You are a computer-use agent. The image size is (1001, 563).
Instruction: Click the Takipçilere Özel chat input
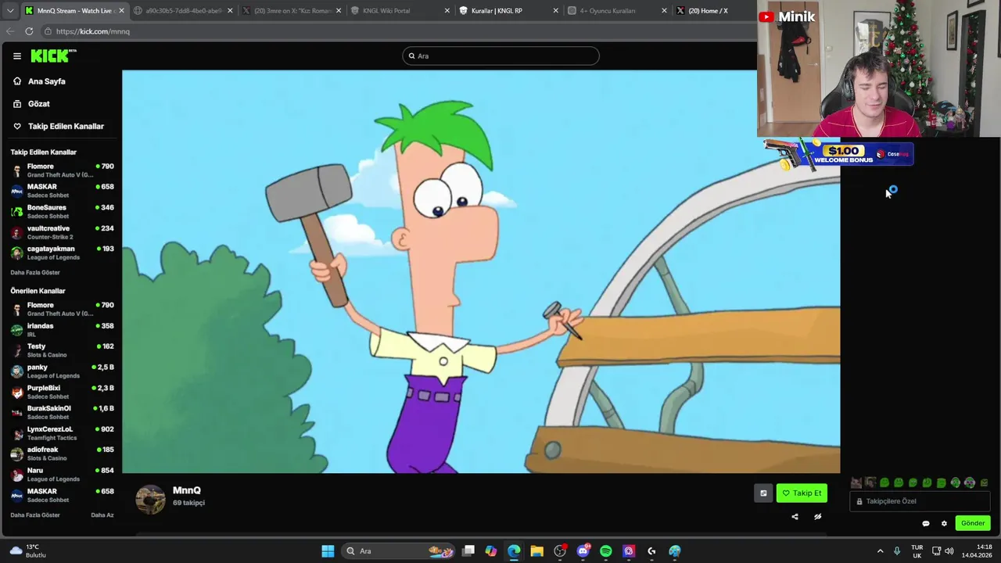click(920, 501)
